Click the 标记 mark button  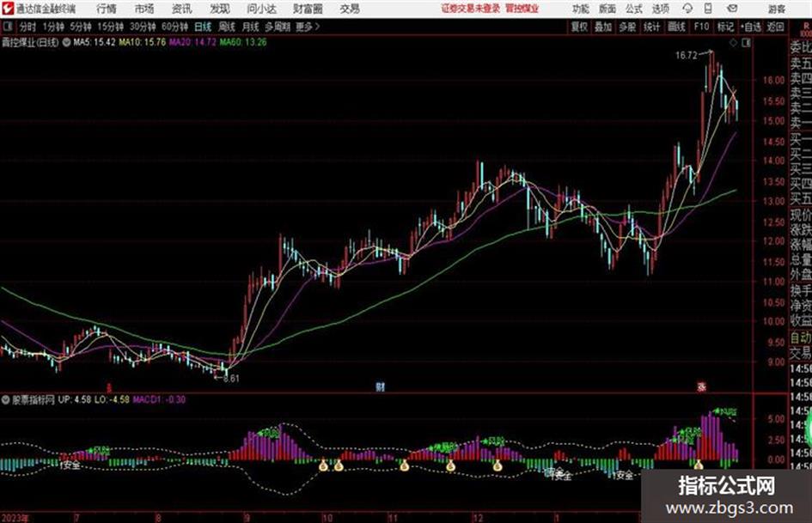(x=725, y=27)
